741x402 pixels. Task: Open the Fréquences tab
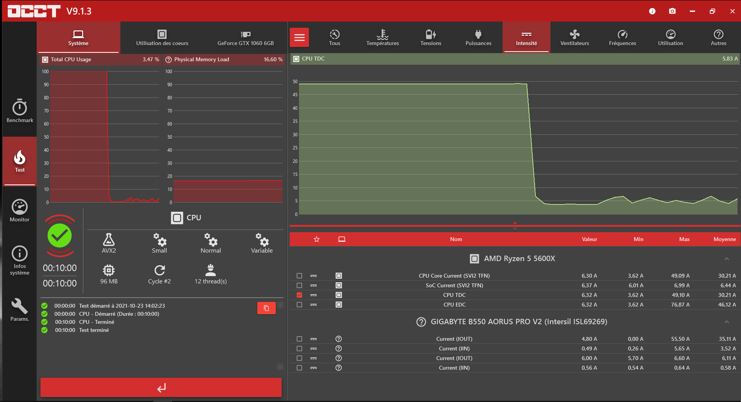click(623, 37)
